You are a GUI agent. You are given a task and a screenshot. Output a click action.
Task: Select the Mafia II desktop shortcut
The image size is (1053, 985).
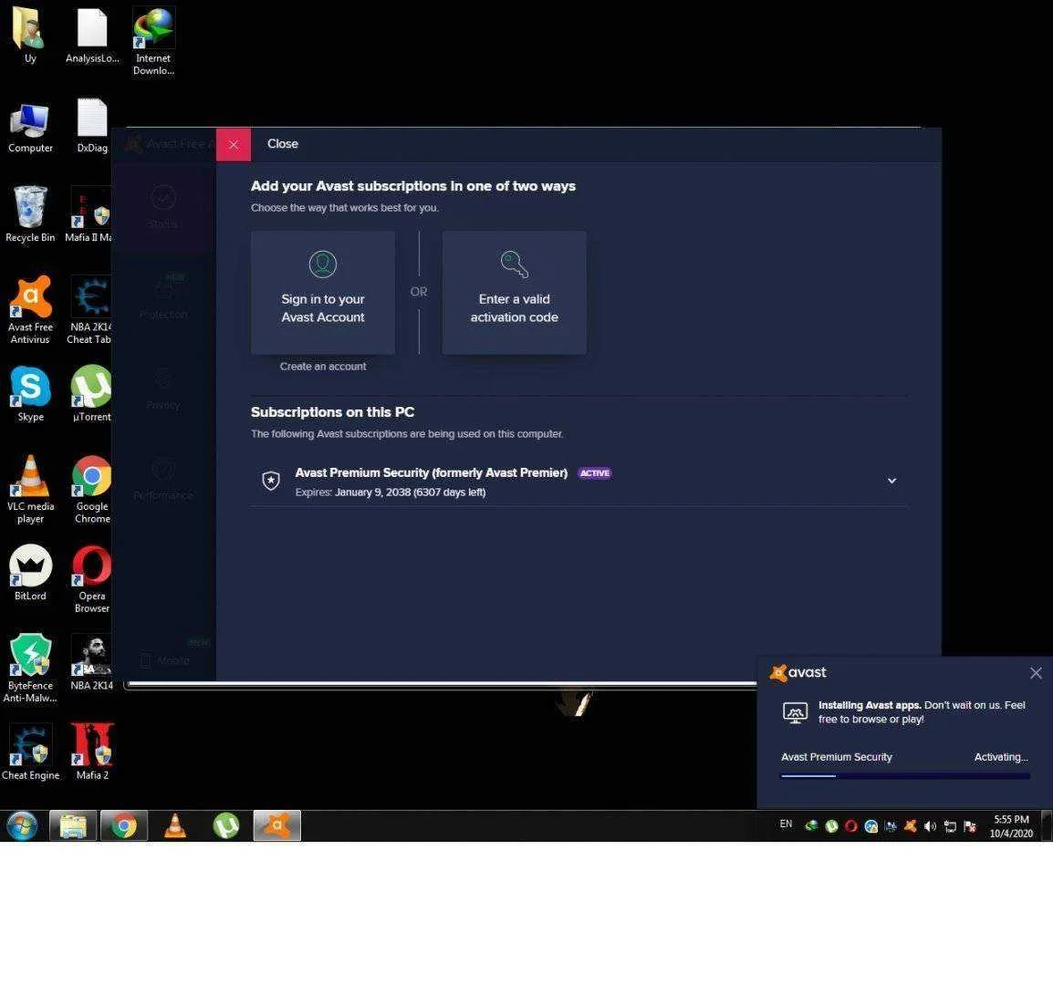click(x=90, y=213)
